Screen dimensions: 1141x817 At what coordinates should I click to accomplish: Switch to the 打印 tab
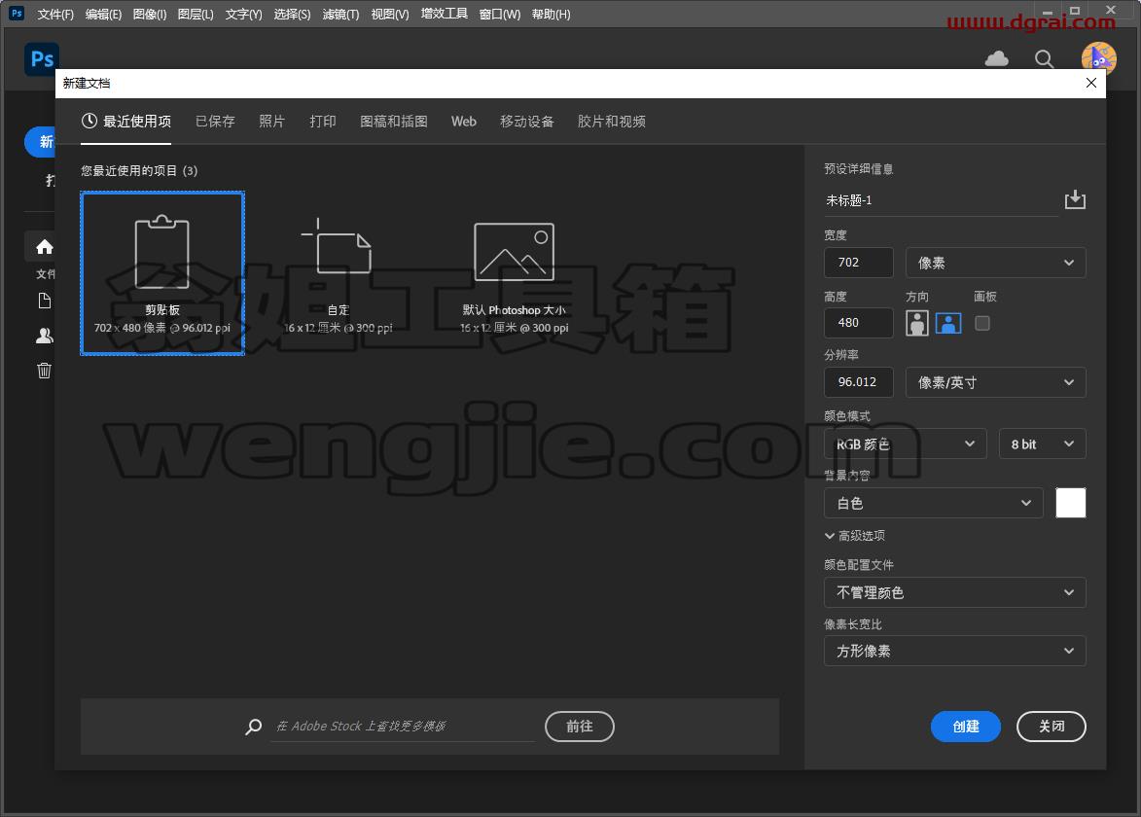coord(322,122)
